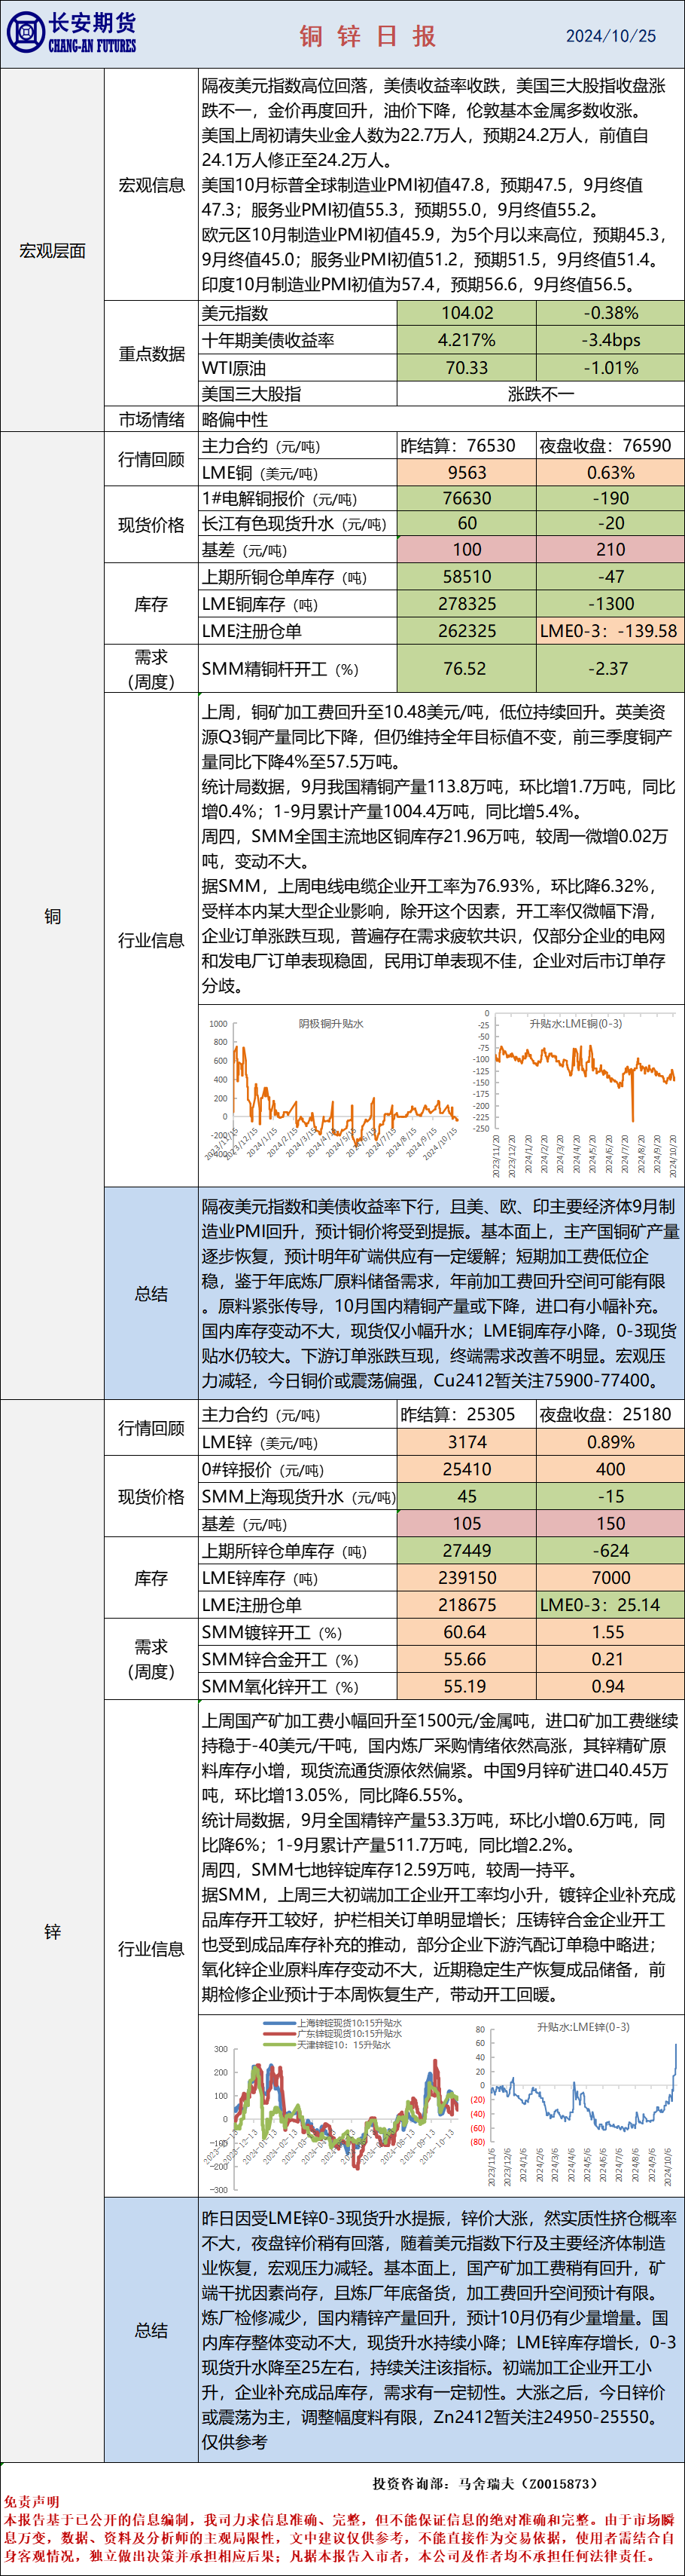Click the LME0-3：-139.58 cell
The width and height of the screenshot is (685, 2576).
click(x=610, y=631)
